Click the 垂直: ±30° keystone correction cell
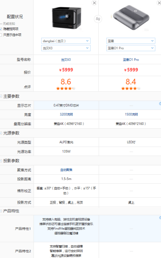This screenshot has height=258, width=161. tap(66, 190)
